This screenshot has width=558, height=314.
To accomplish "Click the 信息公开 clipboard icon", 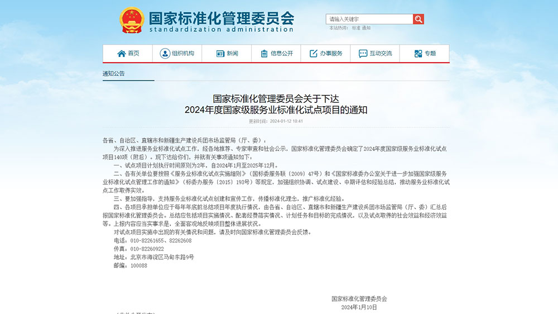I will (x=264, y=54).
